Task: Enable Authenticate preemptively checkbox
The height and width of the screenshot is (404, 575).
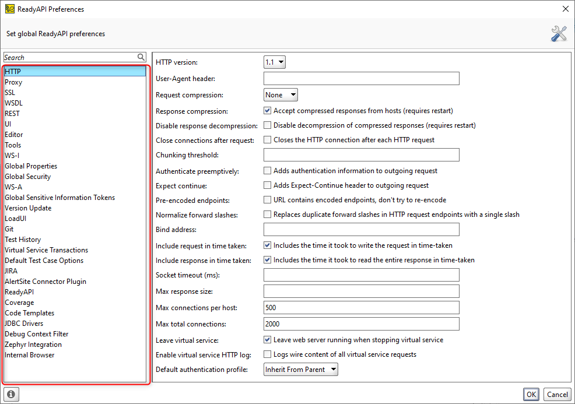Action: pyautogui.click(x=268, y=171)
